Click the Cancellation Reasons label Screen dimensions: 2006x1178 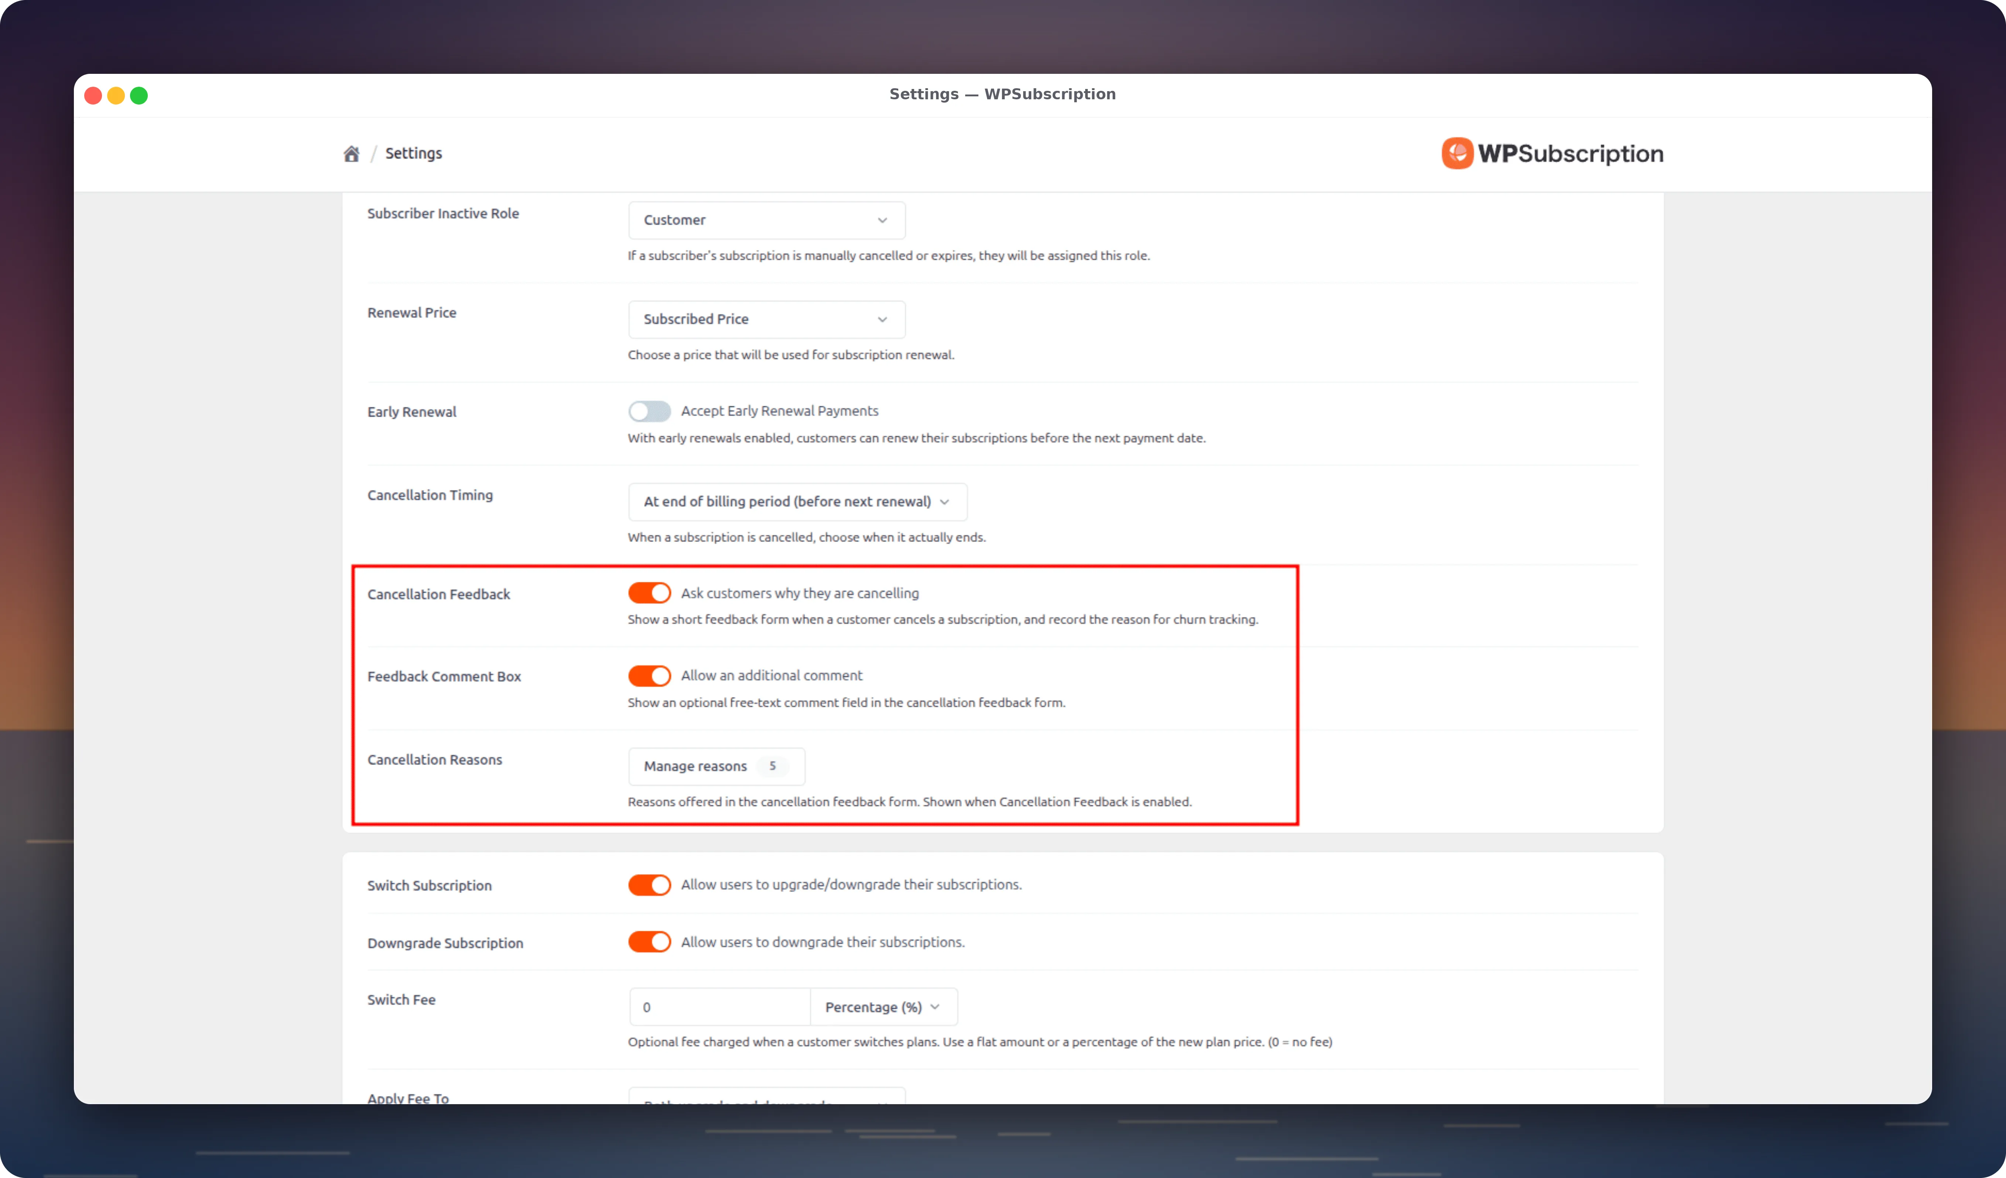435,760
